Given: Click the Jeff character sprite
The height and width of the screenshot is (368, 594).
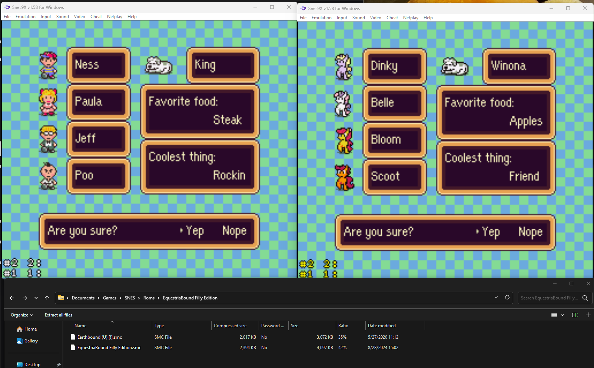Looking at the screenshot, I should coord(49,139).
